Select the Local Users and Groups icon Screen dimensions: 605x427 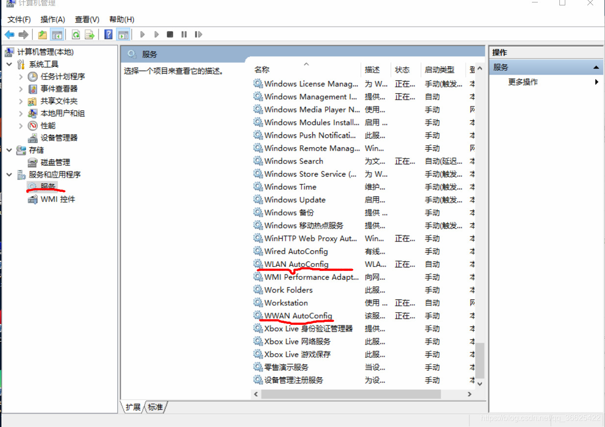pos(32,113)
